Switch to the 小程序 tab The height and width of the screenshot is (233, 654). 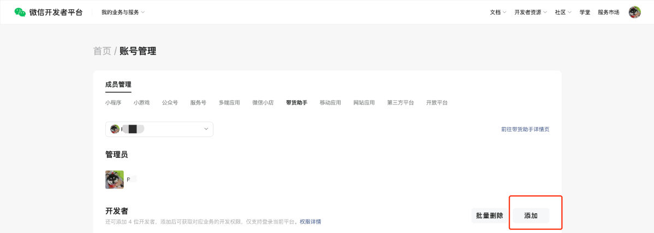point(114,102)
